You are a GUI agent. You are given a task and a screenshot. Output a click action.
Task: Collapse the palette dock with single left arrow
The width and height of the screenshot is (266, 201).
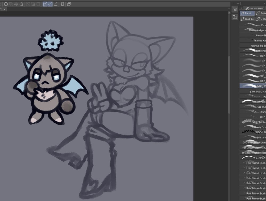232,3
